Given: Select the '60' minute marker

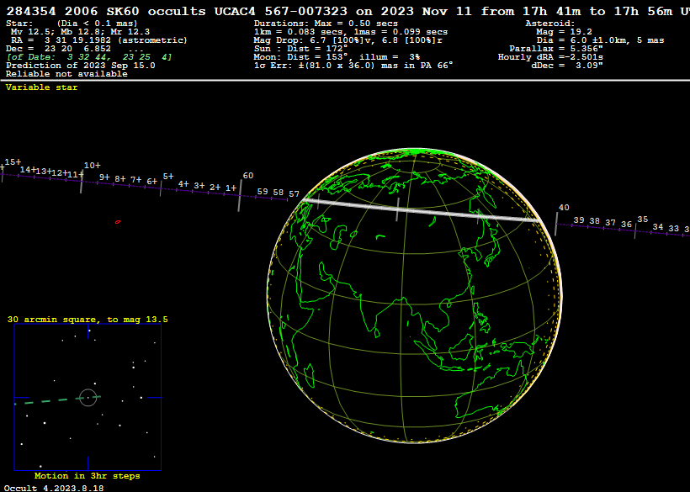Looking at the screenshot, I should pyautogui.click(x=248, y=176).
